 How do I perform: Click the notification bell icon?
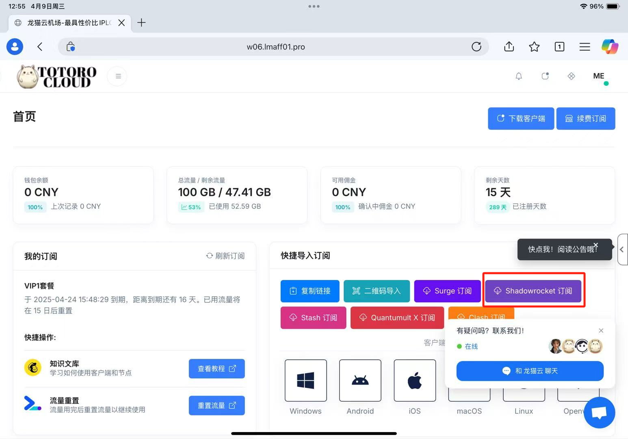point(519,76)
